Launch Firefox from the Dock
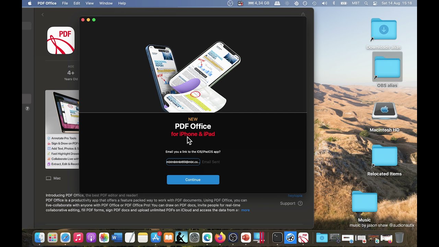The height and width of the screenshot is (247, 439). pyautogui.click(x=220, y=237)
